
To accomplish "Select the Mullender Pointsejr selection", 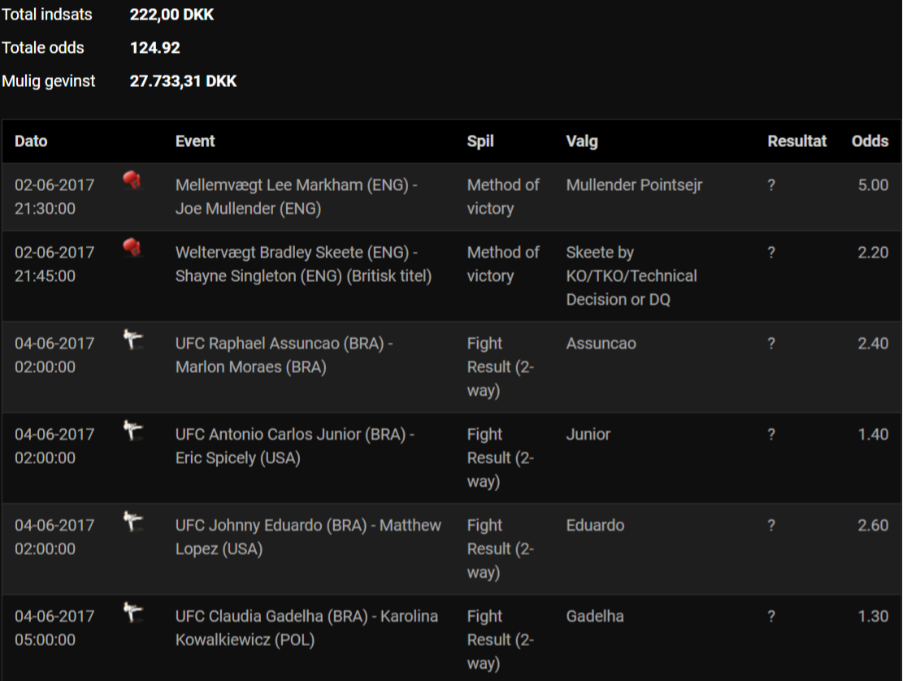I will pyautogui.click(x=634, y=185).
